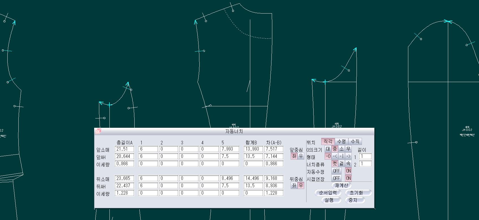The width and height of the screenshot is (479, 220).
Task: Set 0의크기 to 대 (large)
Action: (328, 149)
